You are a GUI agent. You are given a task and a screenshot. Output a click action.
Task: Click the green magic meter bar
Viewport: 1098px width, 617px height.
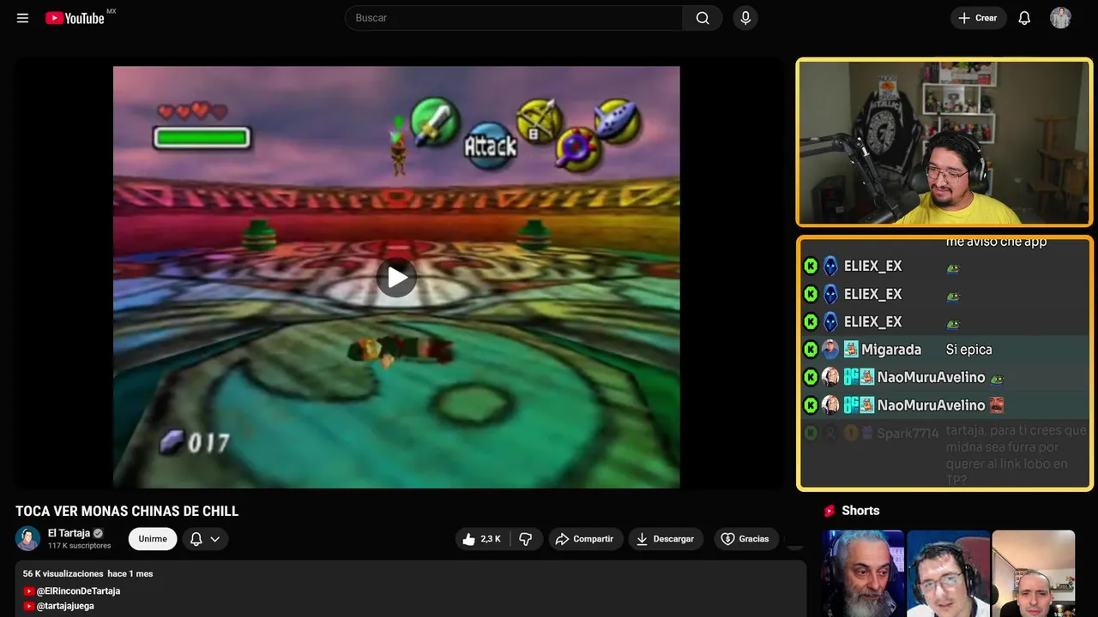click(x=202, y=138)
